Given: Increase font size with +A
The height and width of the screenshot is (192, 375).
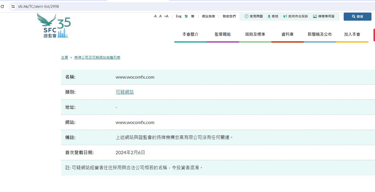Looking at the screenshot, I should coord(166,16).
